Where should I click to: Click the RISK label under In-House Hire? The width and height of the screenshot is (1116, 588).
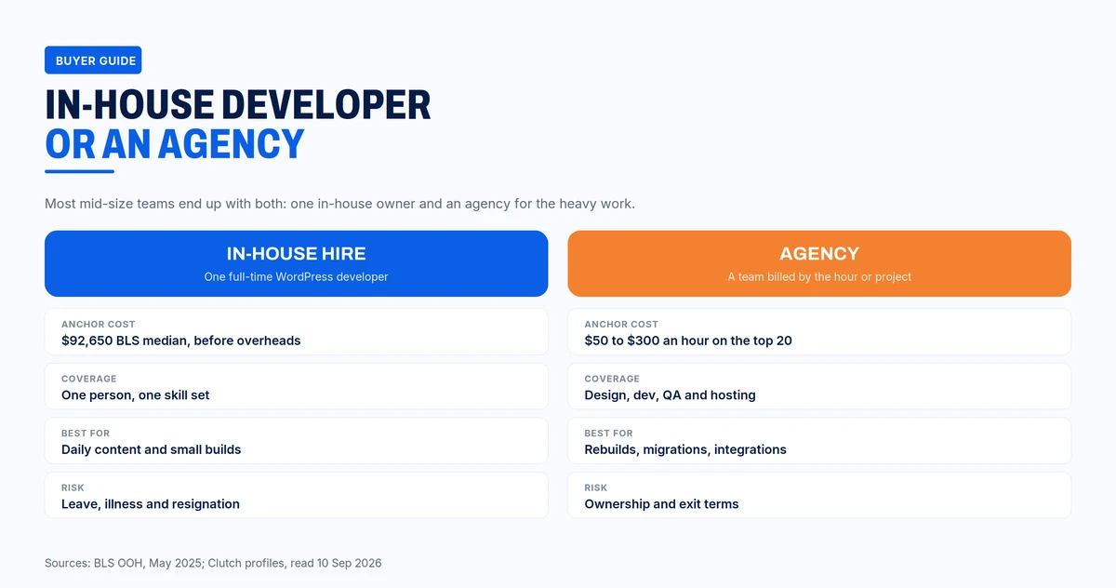tap(73, 488)
